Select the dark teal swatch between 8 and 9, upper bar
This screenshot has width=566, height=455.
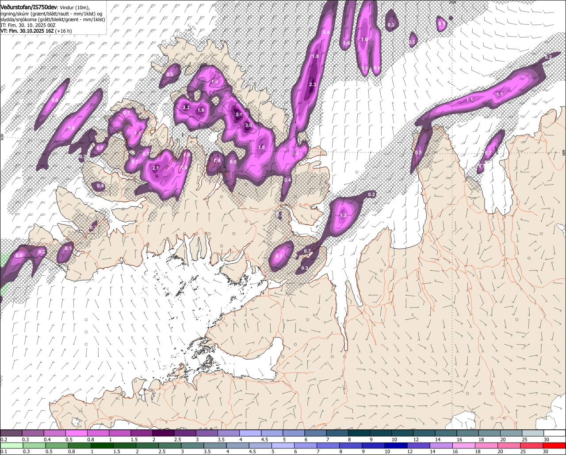click(x=359, y=433)
